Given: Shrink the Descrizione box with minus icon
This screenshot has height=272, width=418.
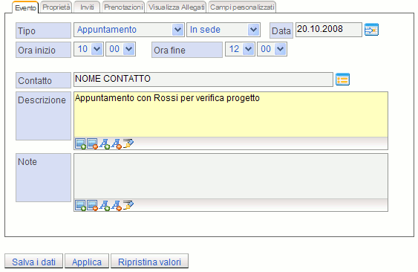Looking at the screenshot, I should (92, 144).
